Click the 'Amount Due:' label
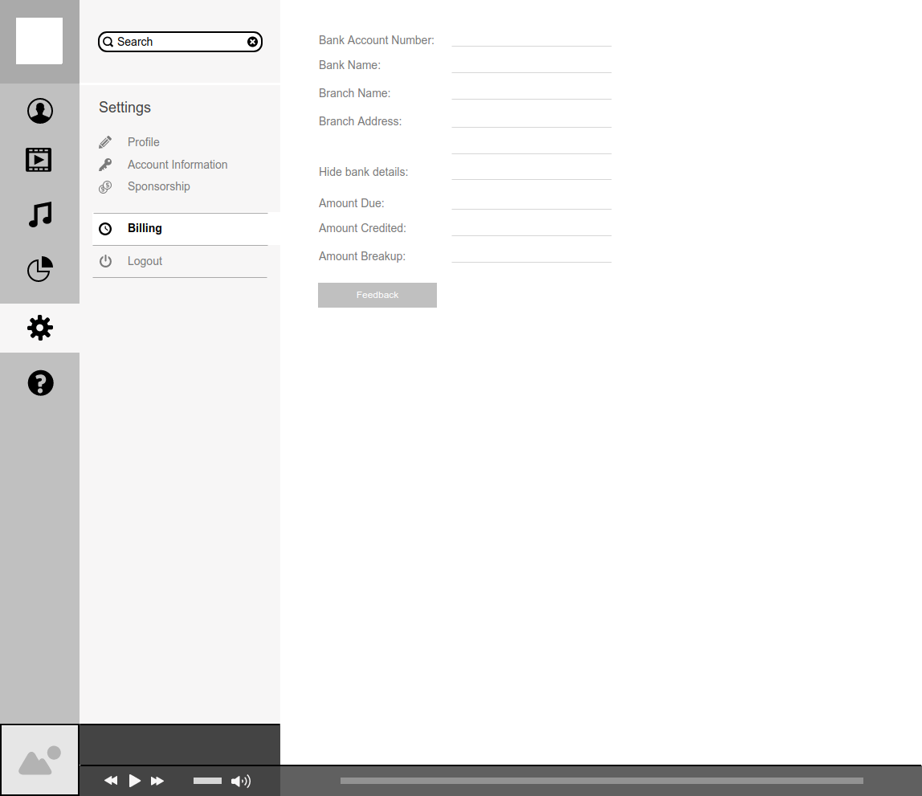 pyautogui.click(x=352, y=203)
